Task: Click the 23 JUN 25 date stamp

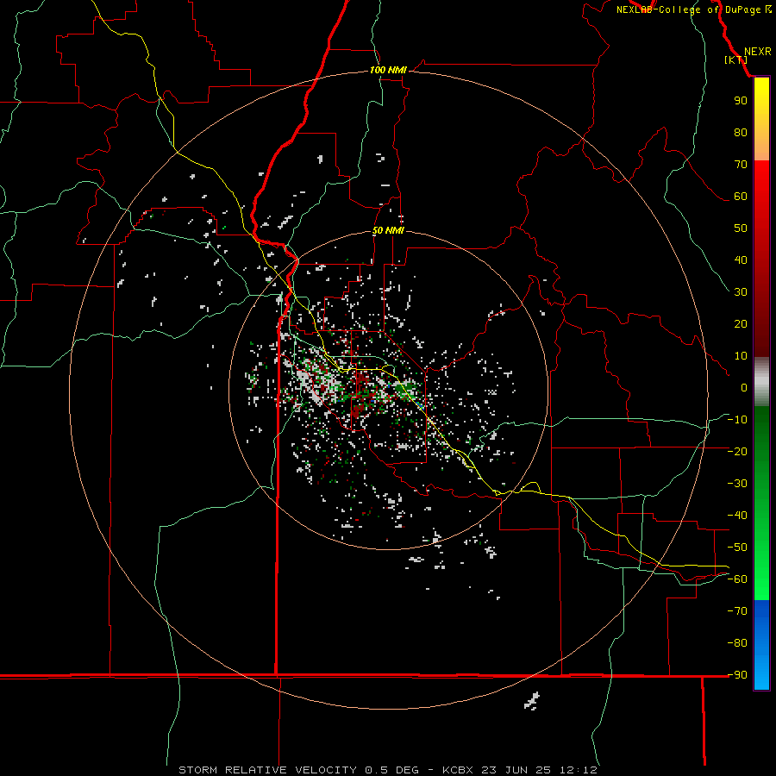Action: pos(516,770)
